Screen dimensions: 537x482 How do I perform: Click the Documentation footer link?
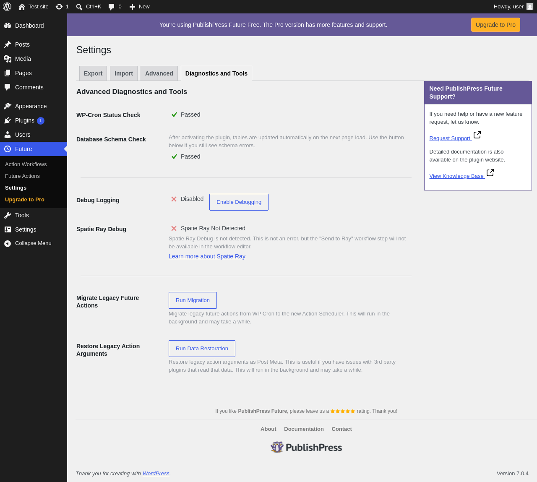304,429
